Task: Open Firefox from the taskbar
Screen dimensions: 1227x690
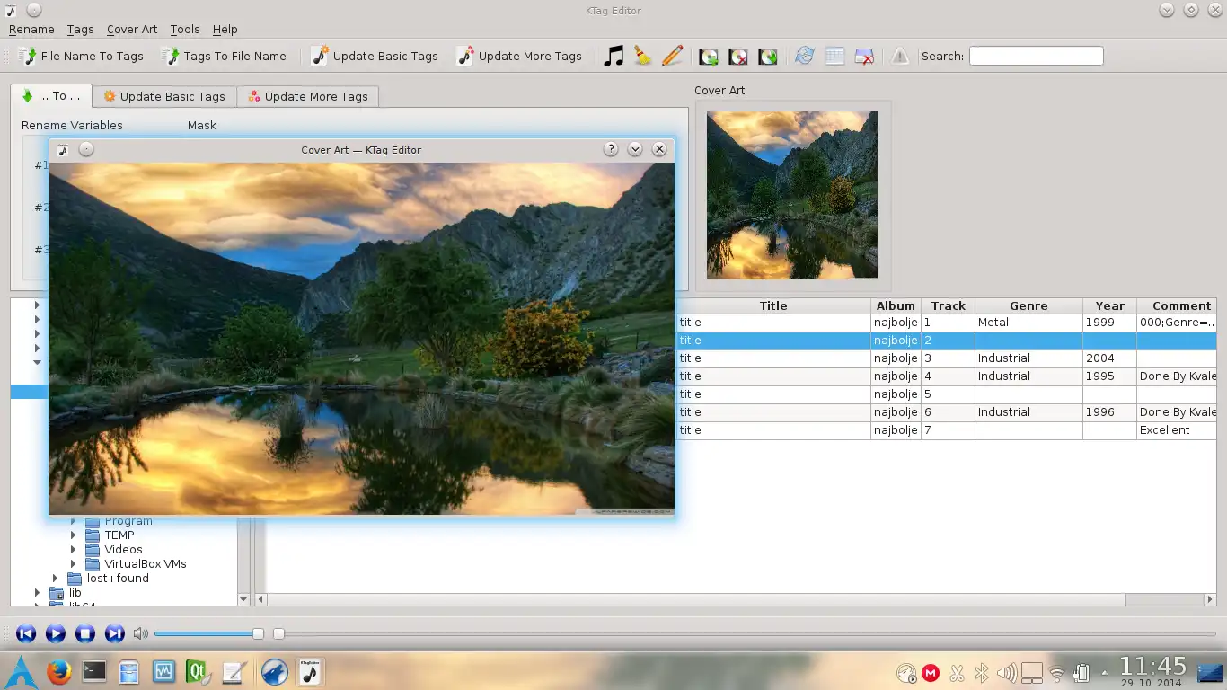Action: [x=59, y=671]
